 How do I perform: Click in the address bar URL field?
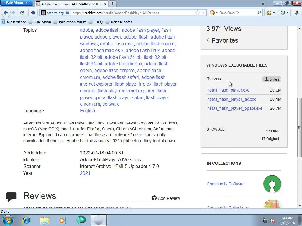tap(133, 13)
